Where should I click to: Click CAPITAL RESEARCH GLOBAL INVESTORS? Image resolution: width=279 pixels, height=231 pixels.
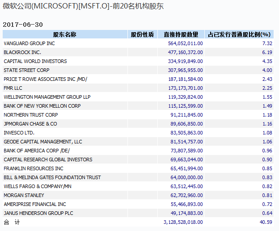pos(48,160)
